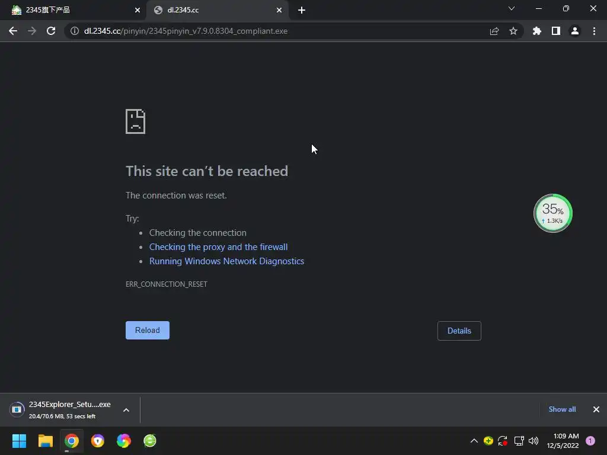Click the blue Reload button
The height and width of the screenshot is (455, 607).
pyautogui.click(x=148, y=330)
